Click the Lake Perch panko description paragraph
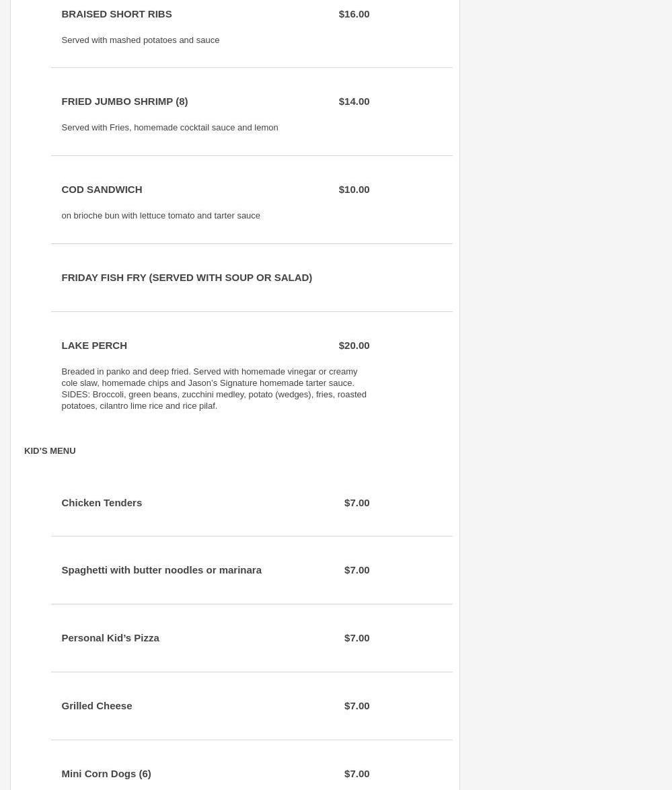 pos(214,389)
